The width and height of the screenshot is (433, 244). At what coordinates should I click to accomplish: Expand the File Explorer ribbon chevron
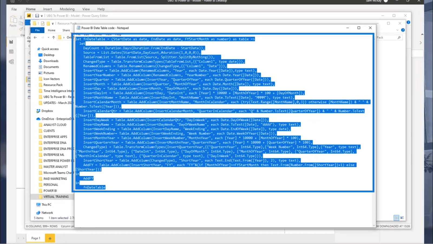pyautogui.click(x=397, y=30)
